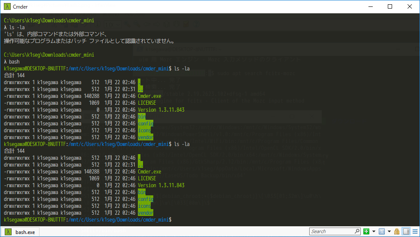This screenshot has width=420, height=237.
Task: Click the 'λ bash' command line
Action: (x=12, y=61)
